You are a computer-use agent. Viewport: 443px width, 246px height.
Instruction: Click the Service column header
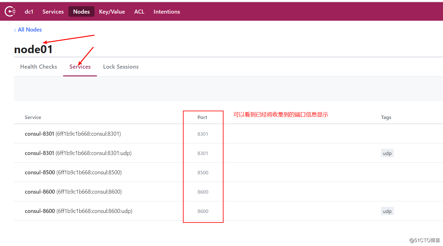click(33, 117)
